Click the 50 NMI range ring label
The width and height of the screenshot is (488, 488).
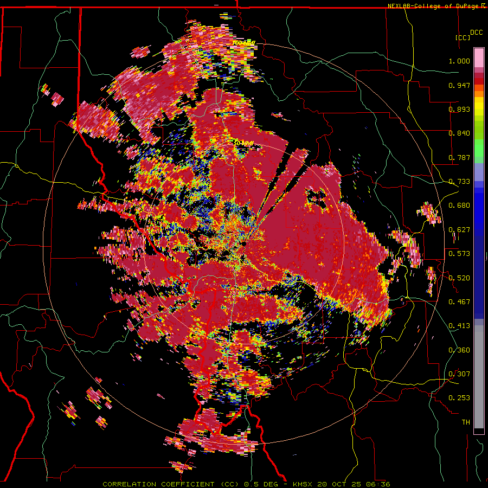pyautogui.click(x=243, y=144)
